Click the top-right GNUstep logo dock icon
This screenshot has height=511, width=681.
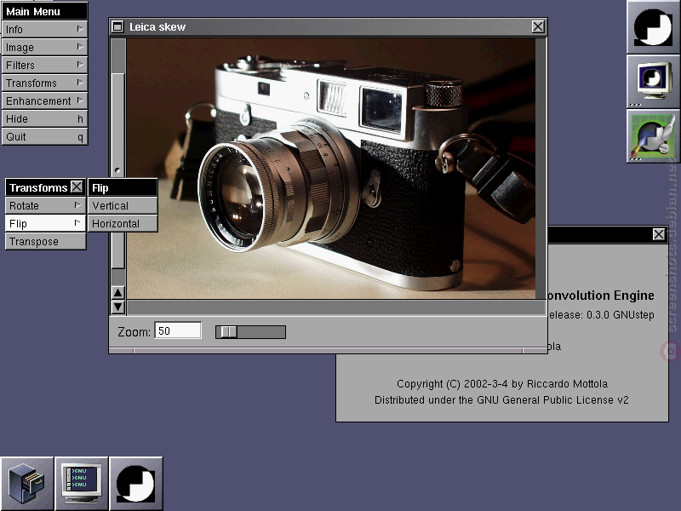(653, 27)
